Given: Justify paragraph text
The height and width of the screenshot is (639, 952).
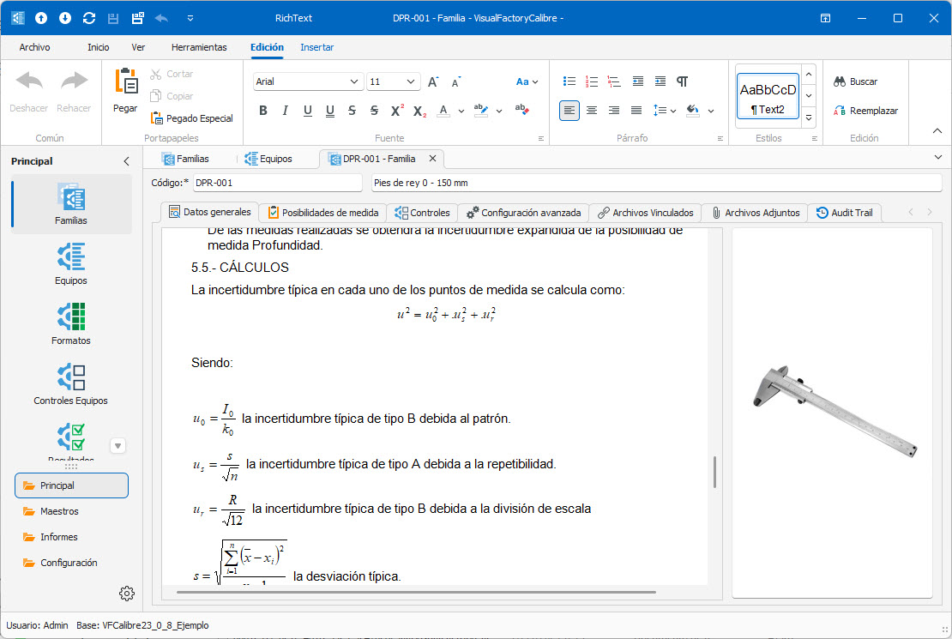Looking at the screenshot, I should coord(636,111).
